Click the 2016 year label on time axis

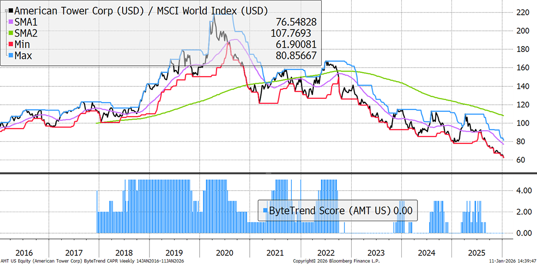coord(23,252)
